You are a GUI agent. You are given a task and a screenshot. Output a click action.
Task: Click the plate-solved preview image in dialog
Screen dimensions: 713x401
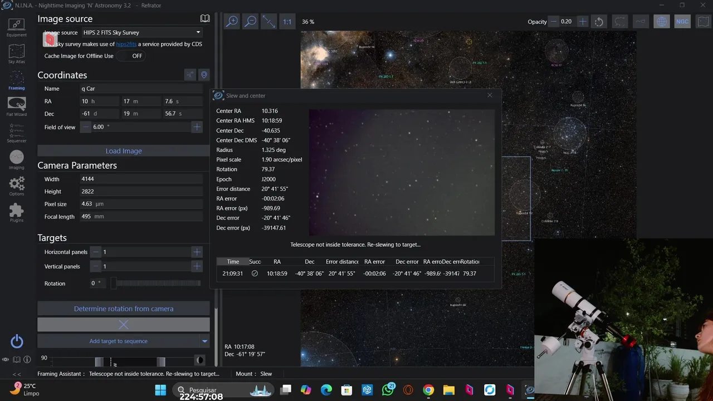402,172
